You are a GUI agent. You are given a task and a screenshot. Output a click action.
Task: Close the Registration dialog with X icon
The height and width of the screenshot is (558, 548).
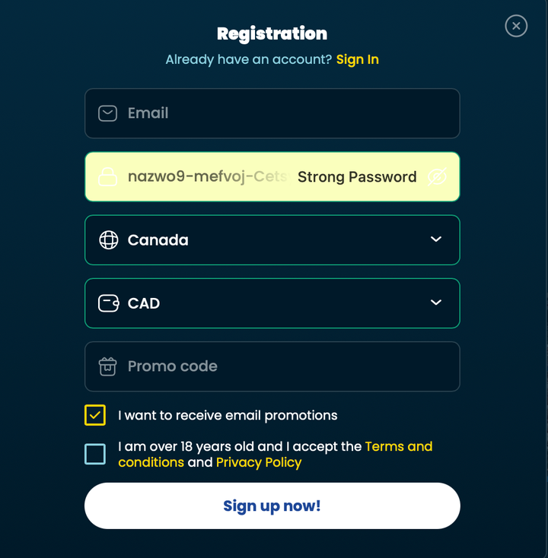[516, 26]
